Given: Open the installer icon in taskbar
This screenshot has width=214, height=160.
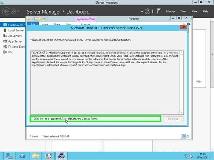Looking at the screenshot, I should click(x=62, y=156).
